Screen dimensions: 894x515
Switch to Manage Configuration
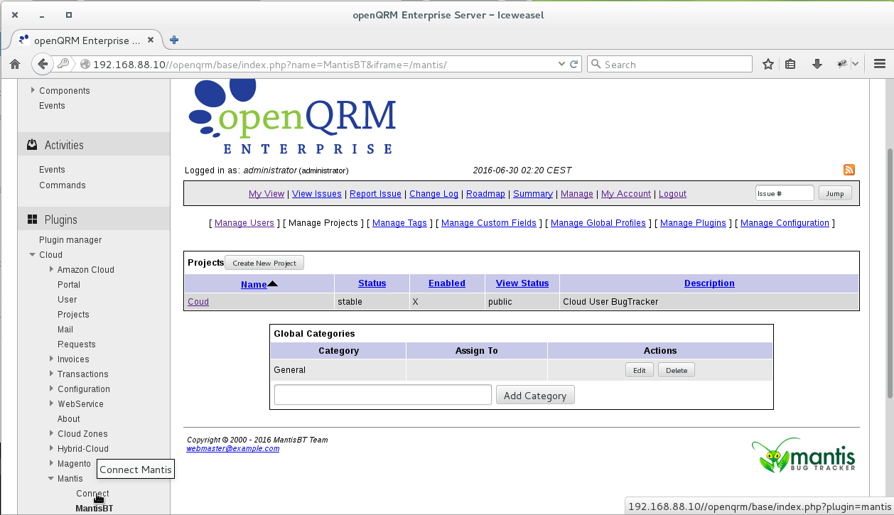(x=785, y=223)
